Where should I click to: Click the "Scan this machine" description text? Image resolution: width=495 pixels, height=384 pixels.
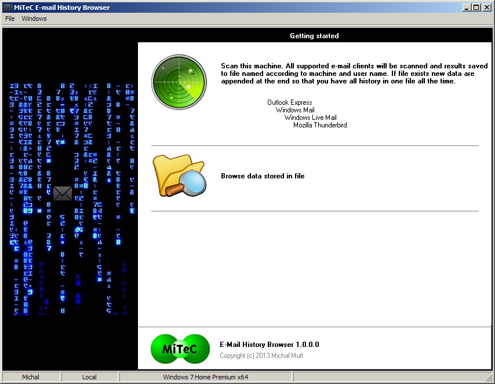[354, 74]
